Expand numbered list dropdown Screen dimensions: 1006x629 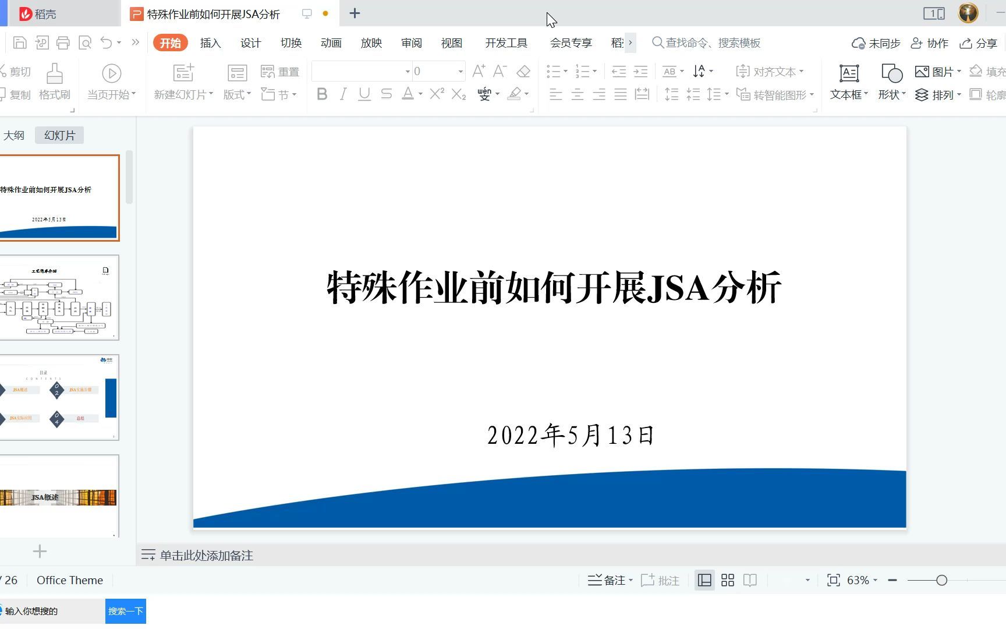click(x=594, y=71)
